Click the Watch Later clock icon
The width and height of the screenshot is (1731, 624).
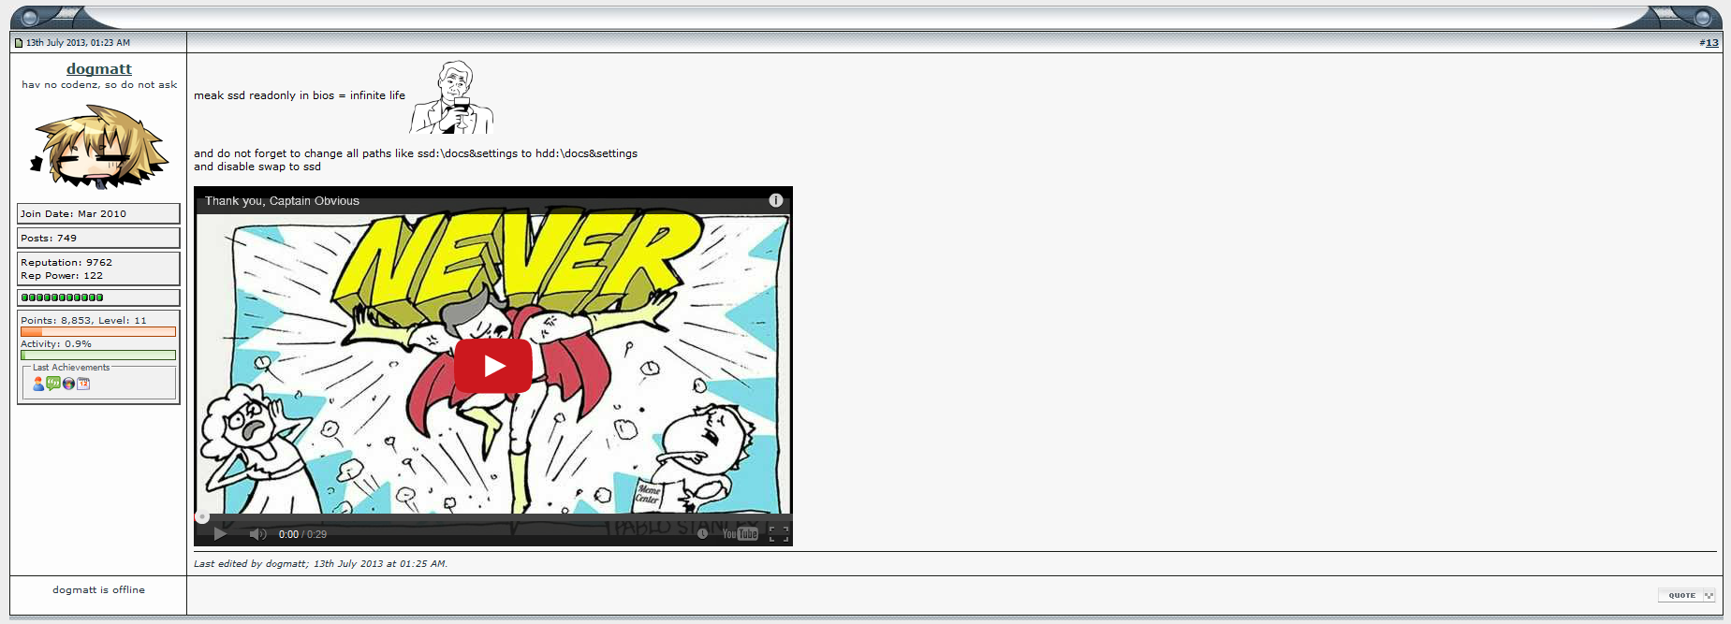[x=702, y=534]
